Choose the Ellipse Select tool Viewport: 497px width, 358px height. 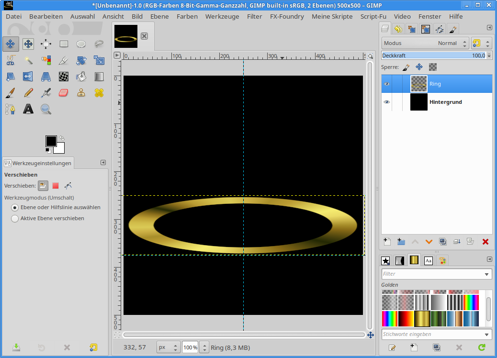(81, 44)
